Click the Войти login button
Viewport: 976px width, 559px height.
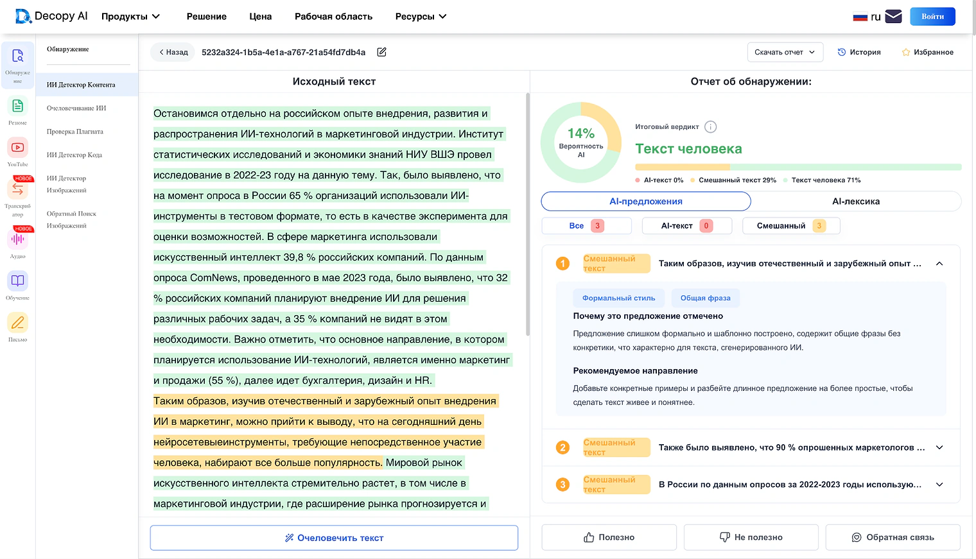pyautogui.click(x=932, y=16)
